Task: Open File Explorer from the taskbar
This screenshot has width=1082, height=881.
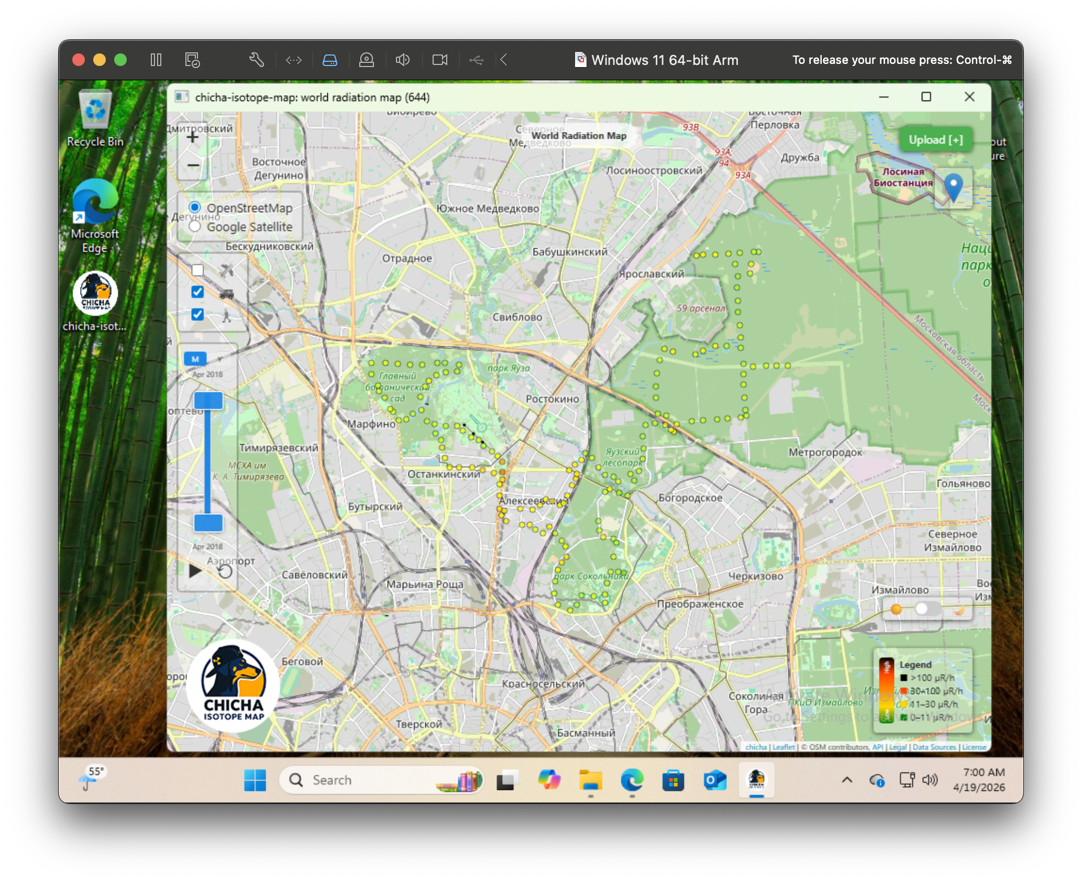Action: [x=591, y=780]
